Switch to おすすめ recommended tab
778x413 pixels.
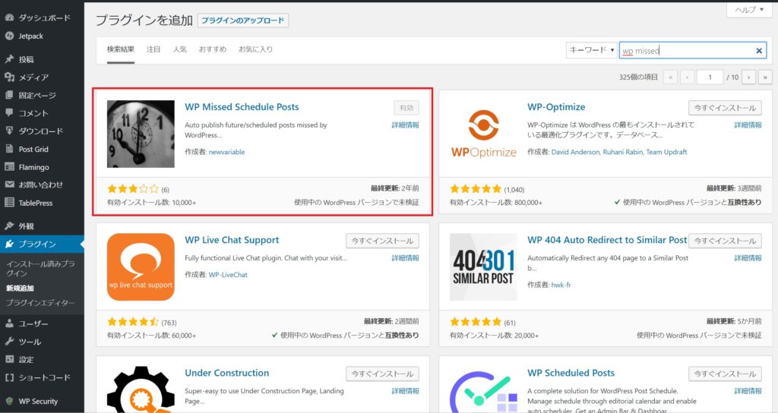pyautogui.click(x=213, y=49)
